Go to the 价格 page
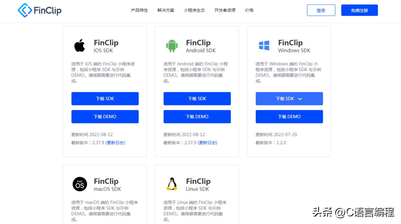Screen dimensions: 401x224 point(249,10)
